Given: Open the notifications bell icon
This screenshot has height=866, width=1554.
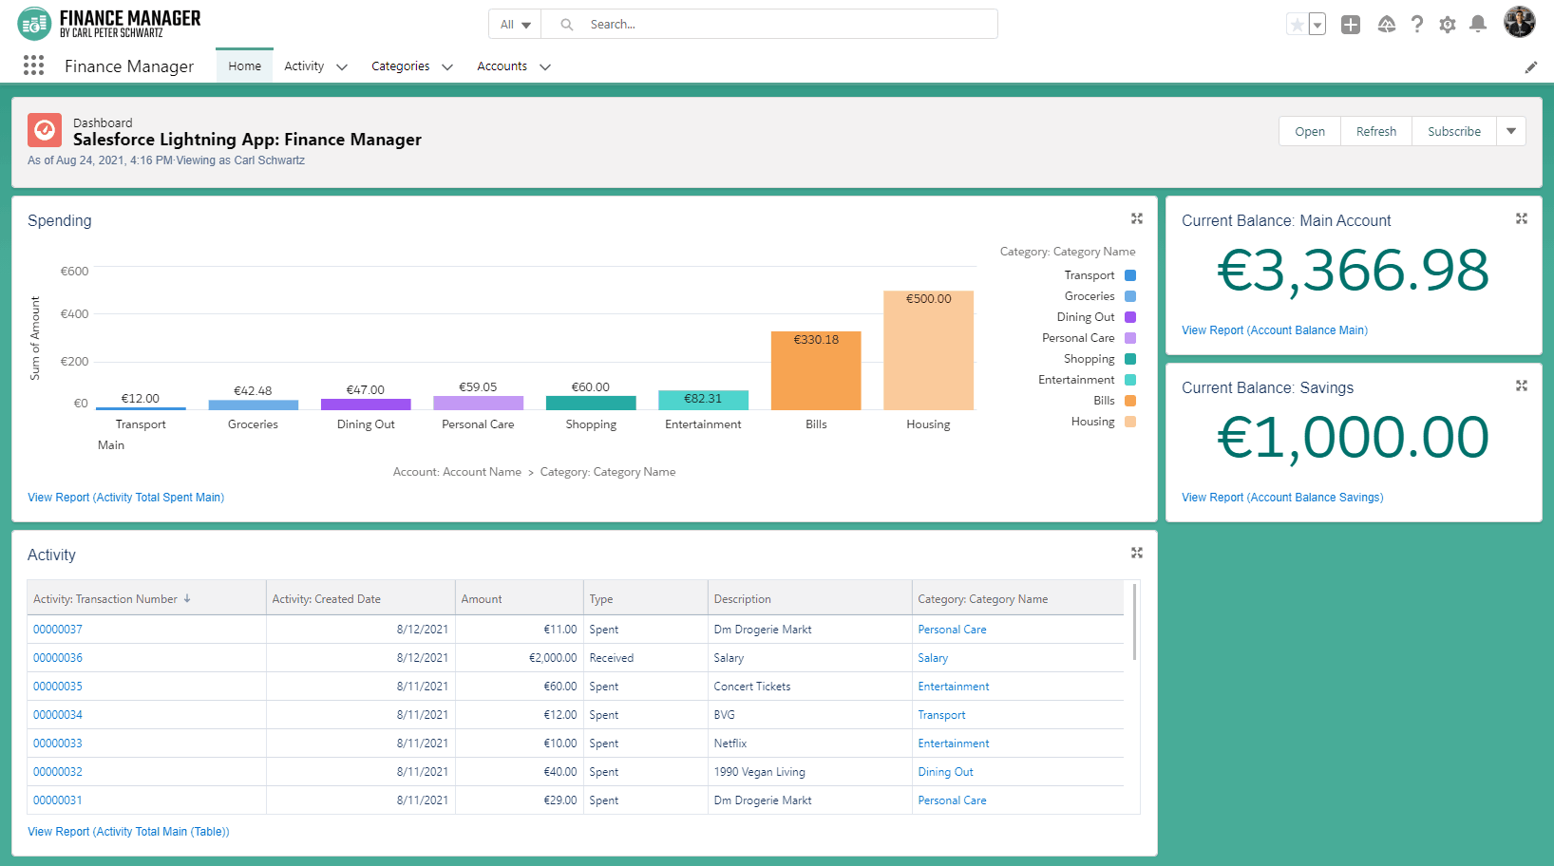Looking at the screenshot, I should coord(1478,25).
